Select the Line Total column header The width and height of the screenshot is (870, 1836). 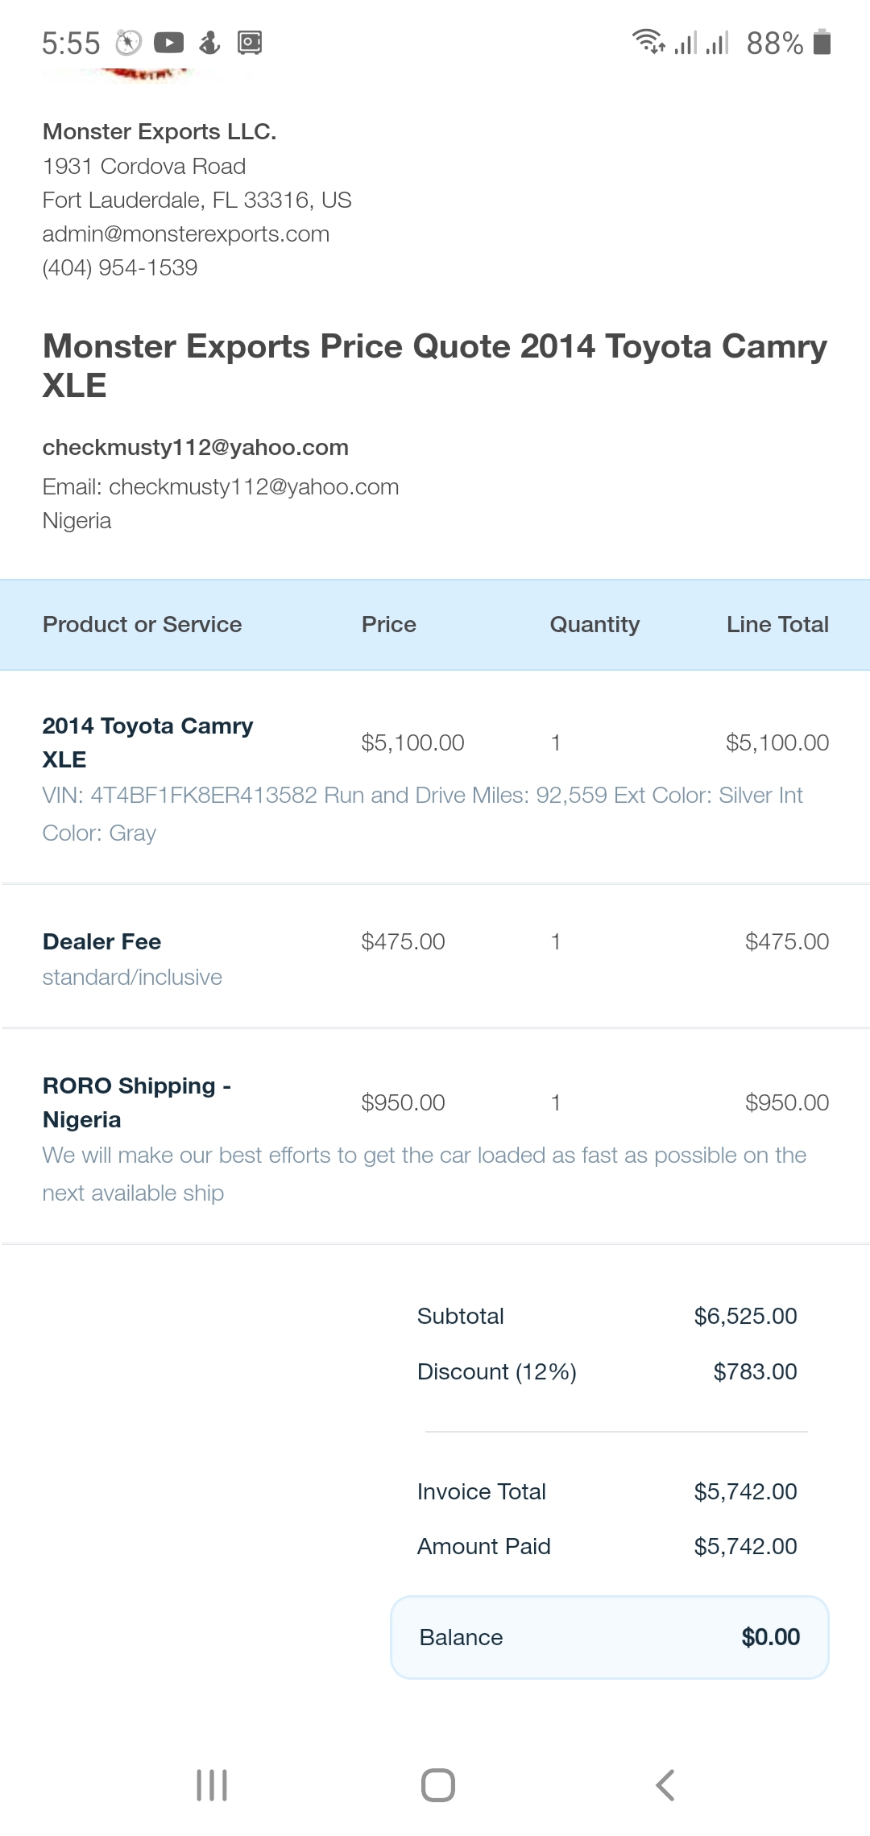click(x=777, y=625)
